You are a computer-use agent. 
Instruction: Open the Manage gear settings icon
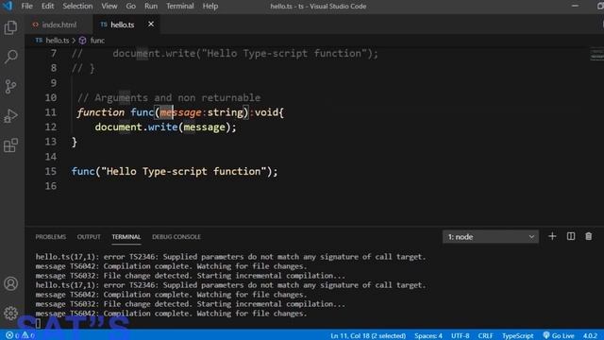click(10, 313)
